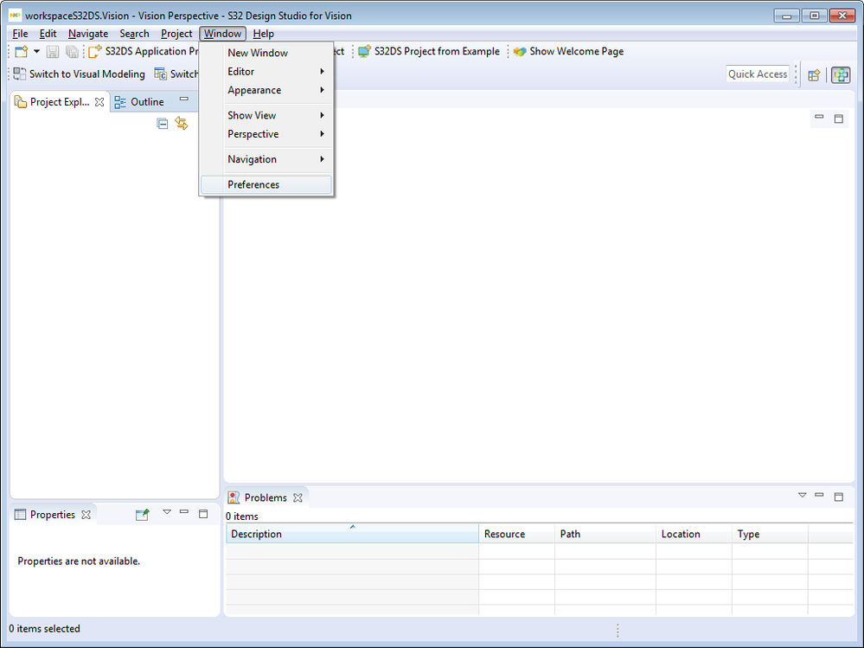
Task: Expand the Appearance submenu
Action: (x=266, y=90)
